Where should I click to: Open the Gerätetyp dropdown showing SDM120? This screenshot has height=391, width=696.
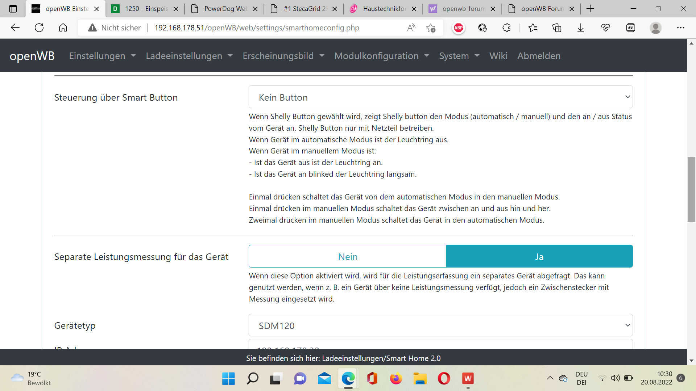click(x=440, y=325)
